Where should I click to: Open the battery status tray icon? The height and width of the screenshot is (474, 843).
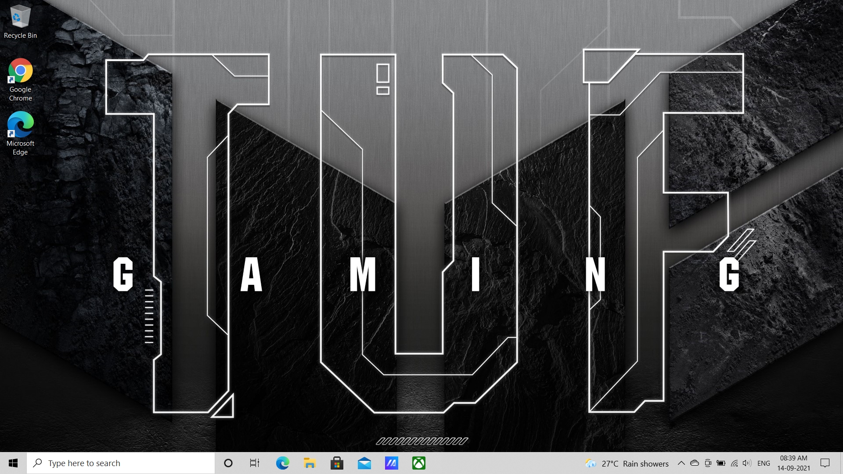coord(721,463)
